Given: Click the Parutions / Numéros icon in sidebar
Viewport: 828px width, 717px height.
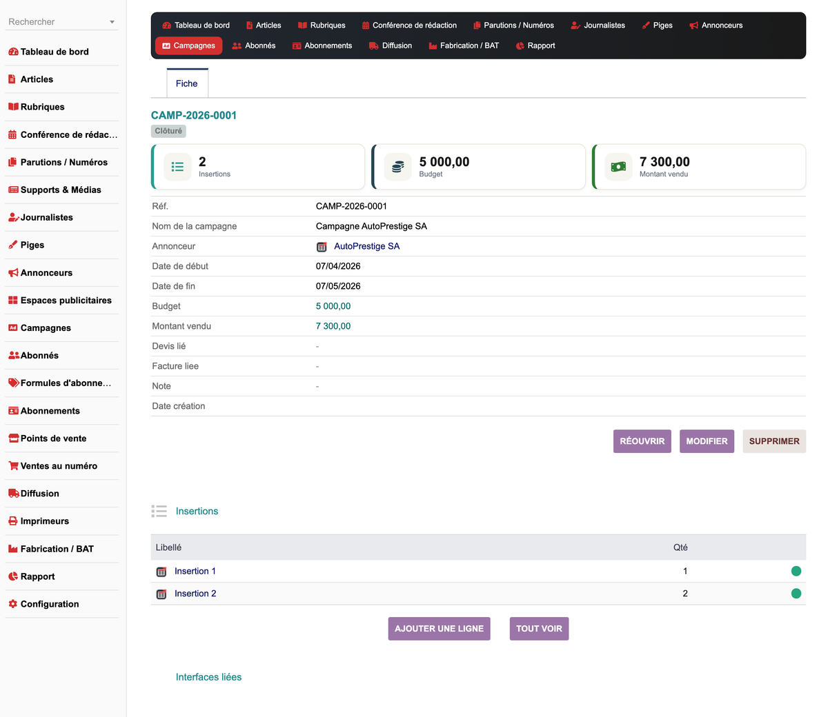Looking at the screenshot, I should click(12, 162).
